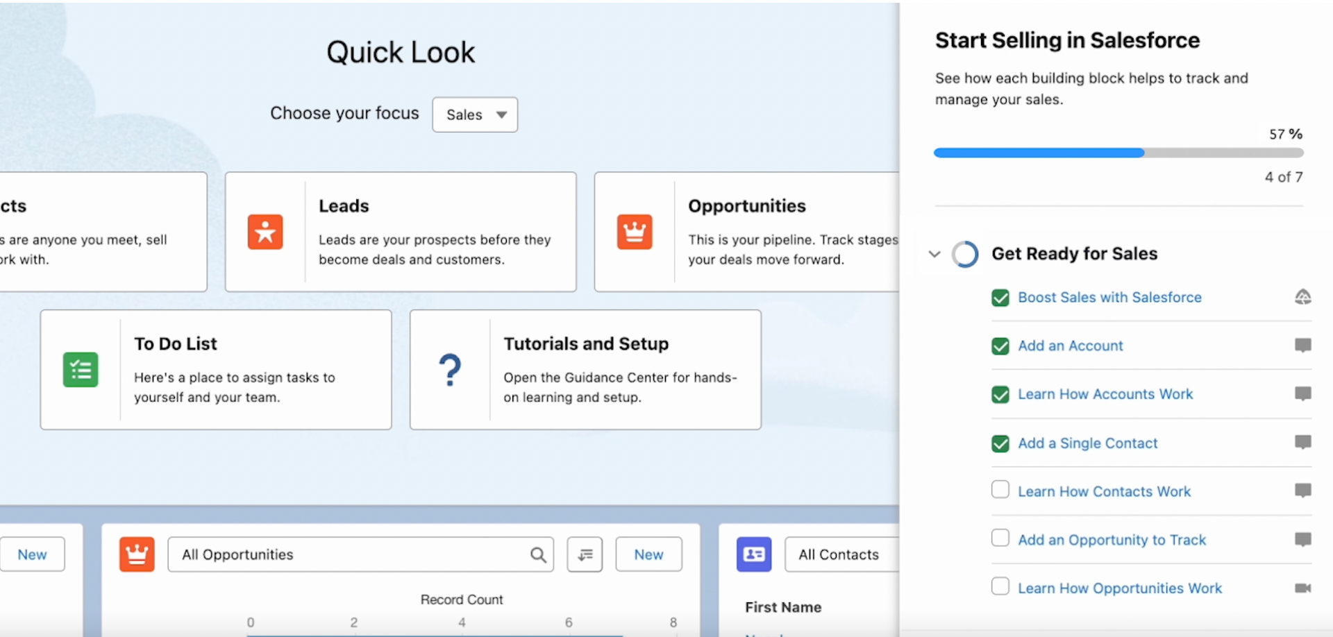Open Learn How Contacts Work link
The height and width of the screenshot is (637, 1333).
pos(1104,491)
